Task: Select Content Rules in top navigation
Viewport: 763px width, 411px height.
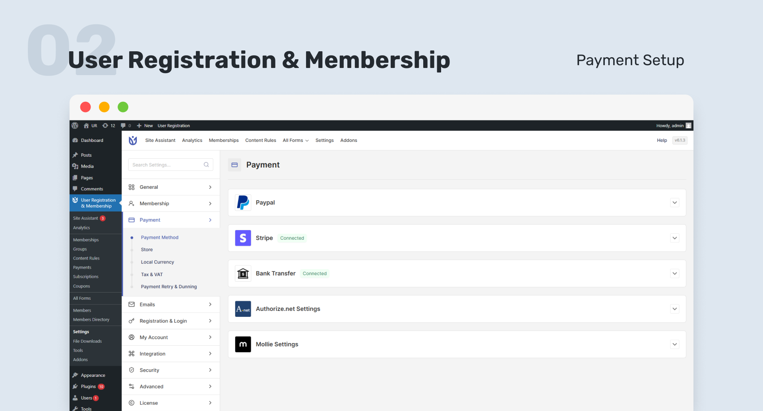Action: coord(261,140)
